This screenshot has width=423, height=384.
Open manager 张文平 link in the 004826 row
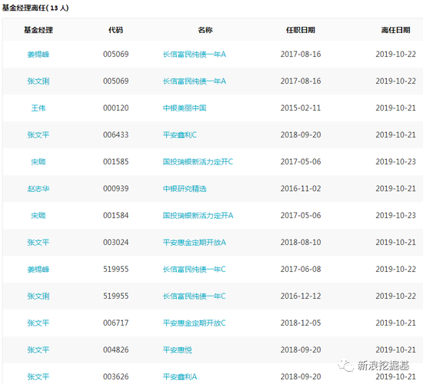click(x=38, y=349)
